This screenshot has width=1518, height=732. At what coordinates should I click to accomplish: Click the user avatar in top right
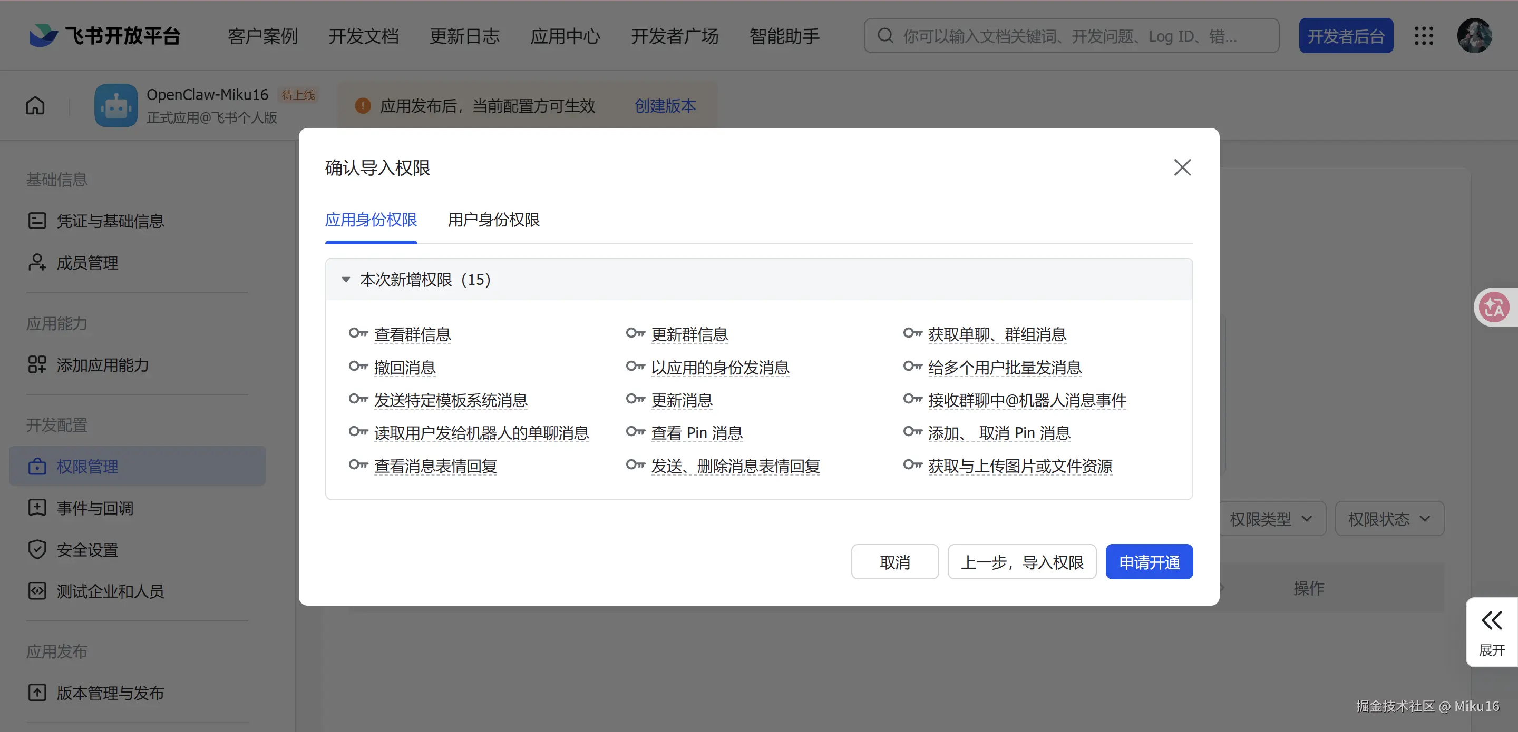click(1474, 36)
